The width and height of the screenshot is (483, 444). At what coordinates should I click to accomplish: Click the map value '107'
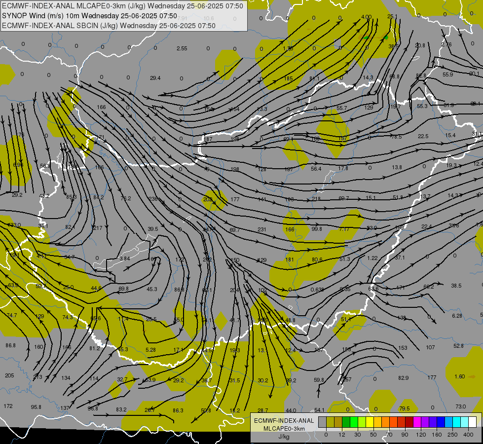(430, 348)
